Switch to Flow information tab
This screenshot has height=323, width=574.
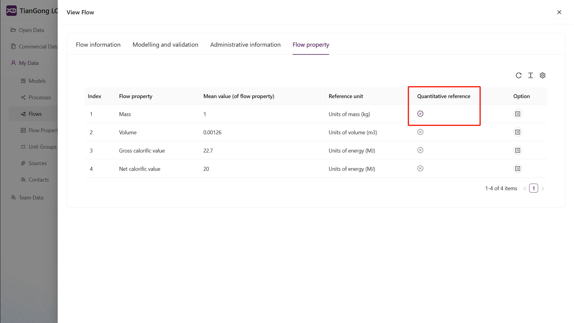pos(98,45)
